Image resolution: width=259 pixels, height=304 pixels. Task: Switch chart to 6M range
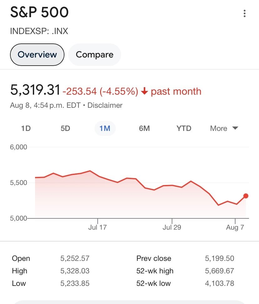click(144, 128)
